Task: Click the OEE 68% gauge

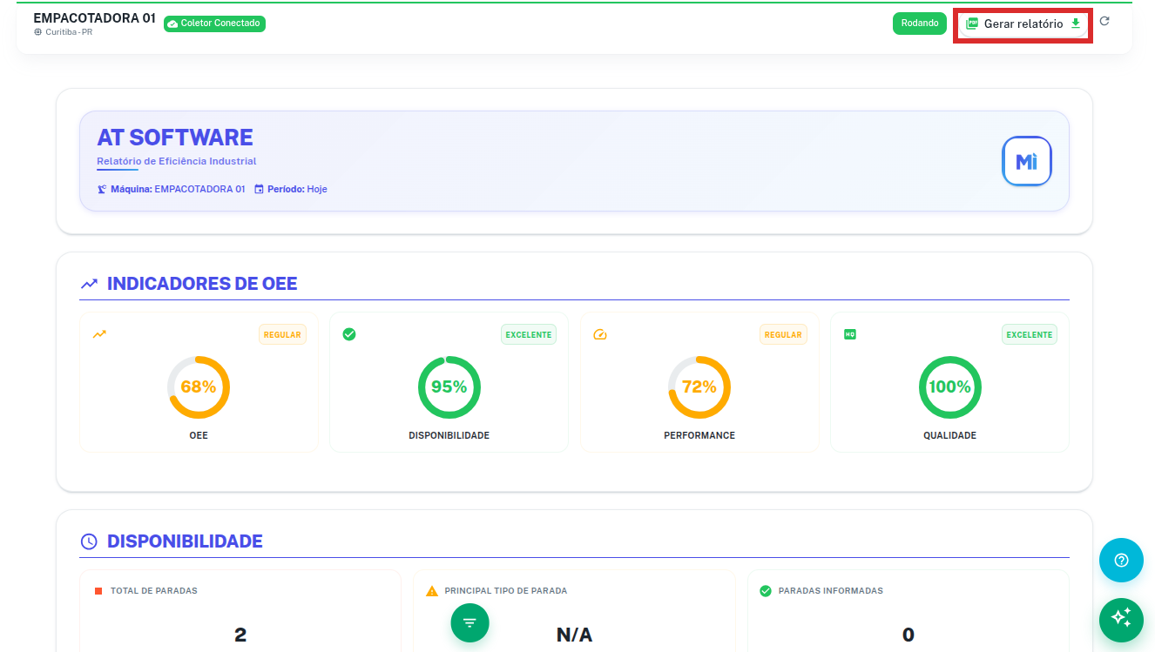Action: tap(199, 387)
